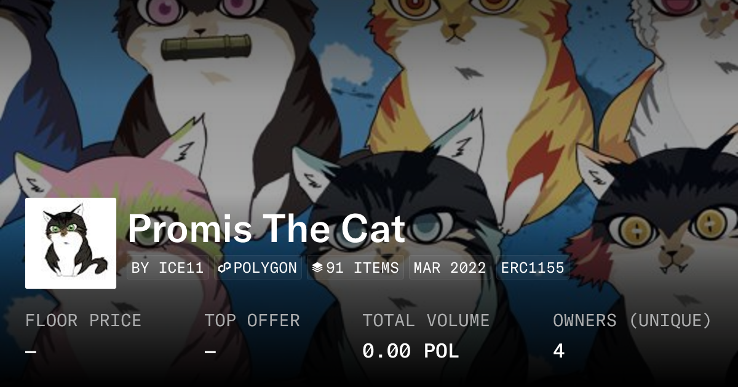Click the 0.00 POL volume value
Image resolution: width=738 pixels, height=387 pixels.
410,351
